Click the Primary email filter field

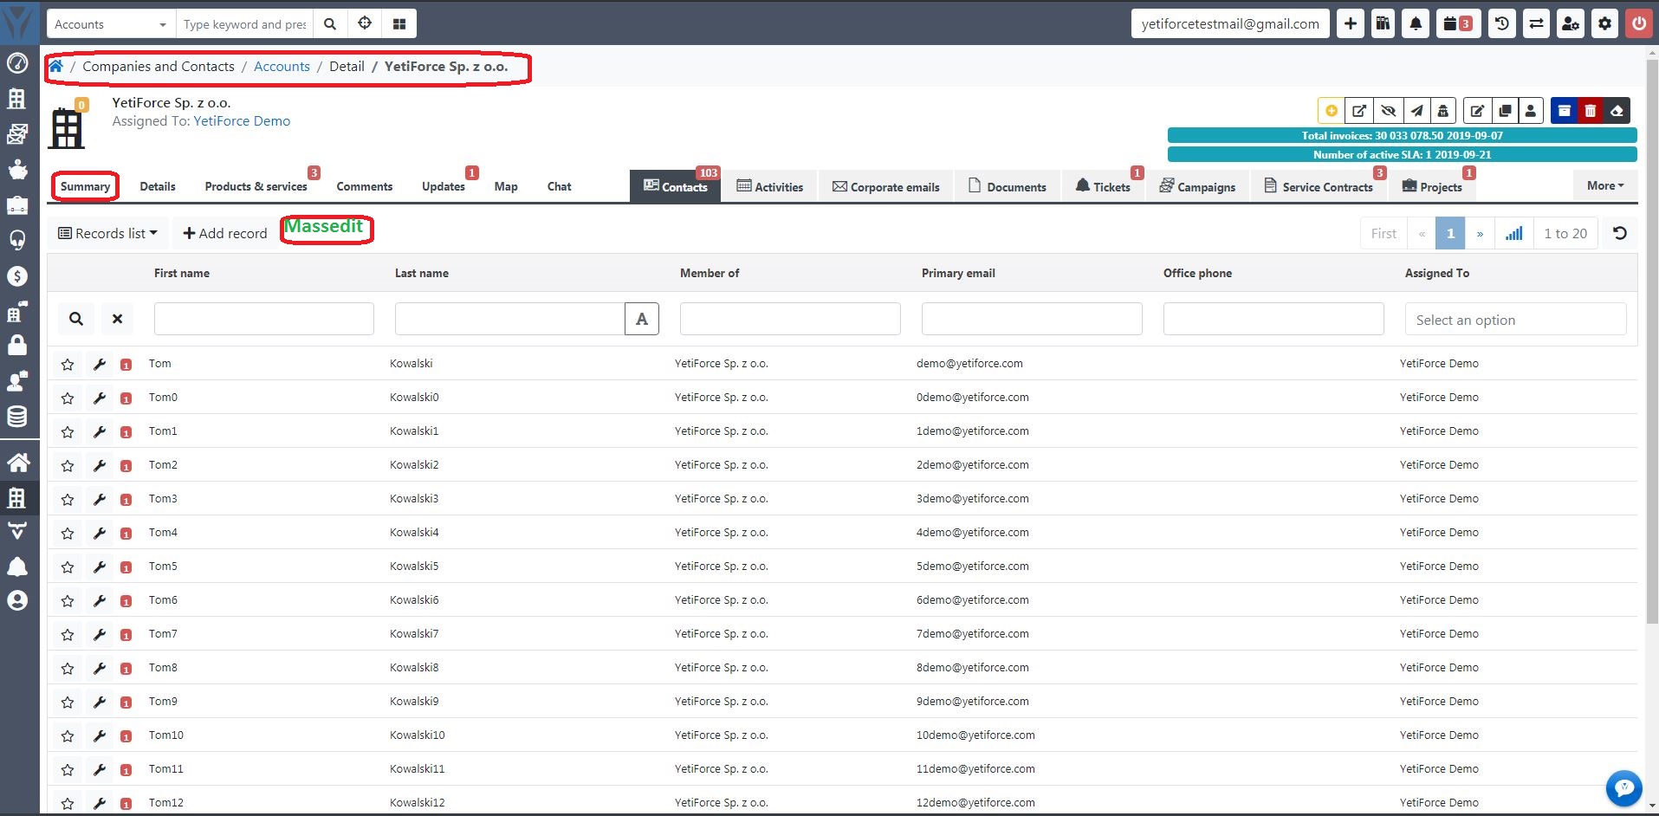(x=1031, y=319)
